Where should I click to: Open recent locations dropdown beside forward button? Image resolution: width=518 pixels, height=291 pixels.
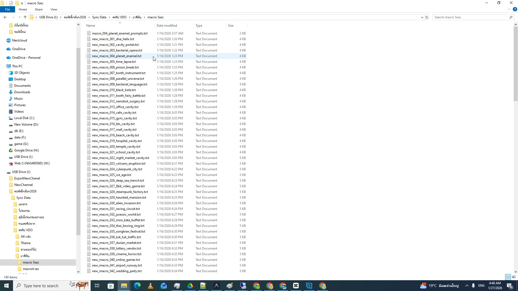tap(19, 17)
